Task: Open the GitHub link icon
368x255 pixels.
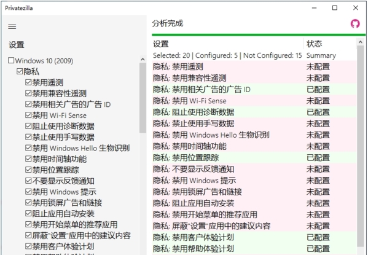Action: pos(355,24)
